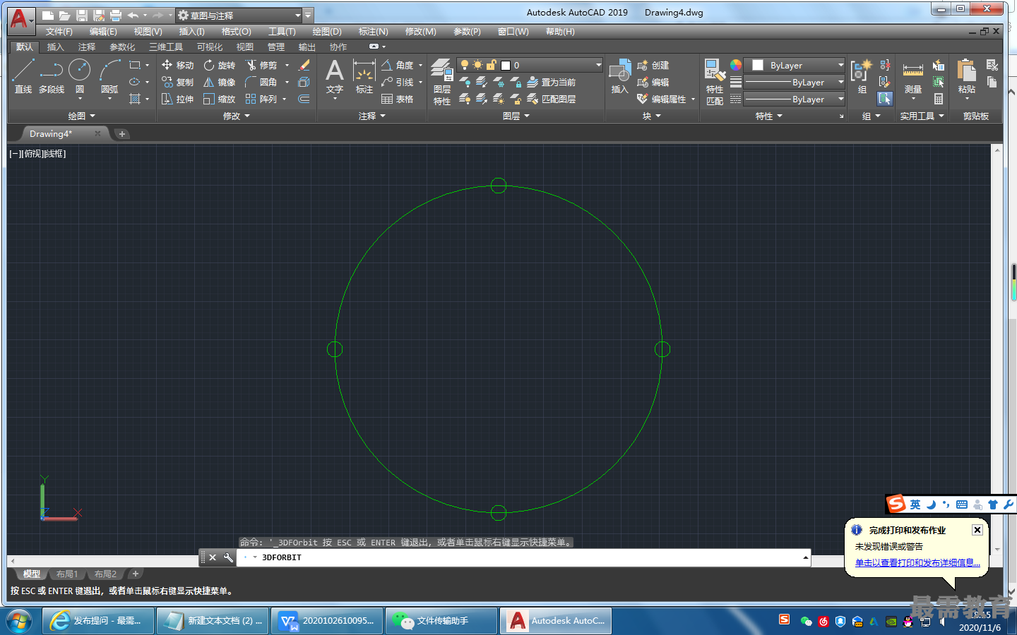The height and width of the screenshot is (635, 1017).
Task: Toggle the layer on/off lightbulb icon
Action: (464, 65)
